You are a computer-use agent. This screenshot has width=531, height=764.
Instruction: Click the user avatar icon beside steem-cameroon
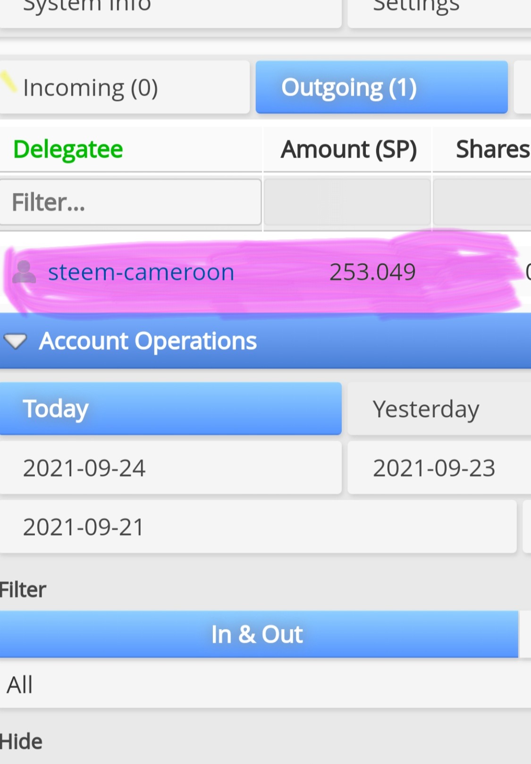(x=24, y=272)
